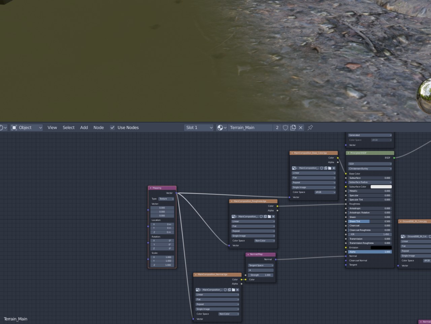Open image folder icon in MainComposition_Normal node
Image resolution: width=431 pixels, height=324 pixels.
coord(233,290)
